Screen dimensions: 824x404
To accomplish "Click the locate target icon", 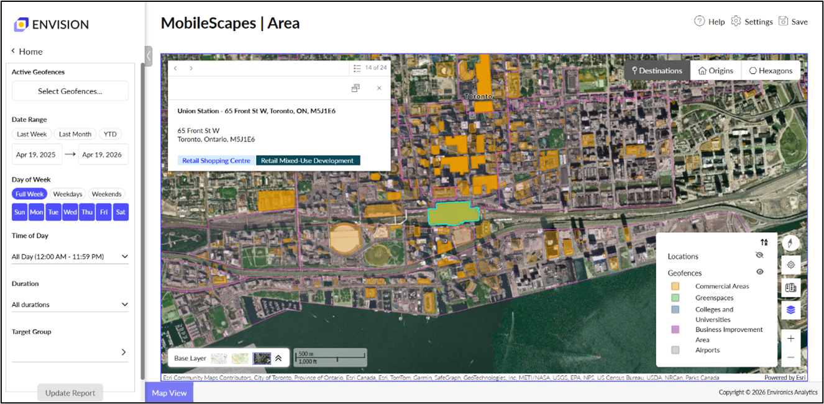I will pyautogui.click(x=791, y=265).
